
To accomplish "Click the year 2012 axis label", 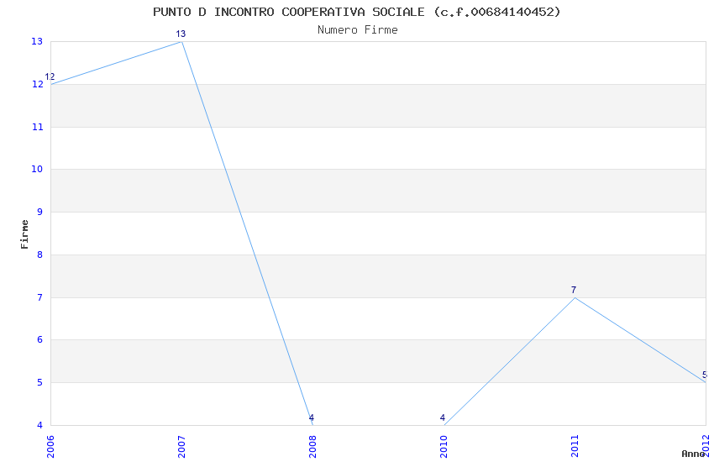I will pos(706,446).
